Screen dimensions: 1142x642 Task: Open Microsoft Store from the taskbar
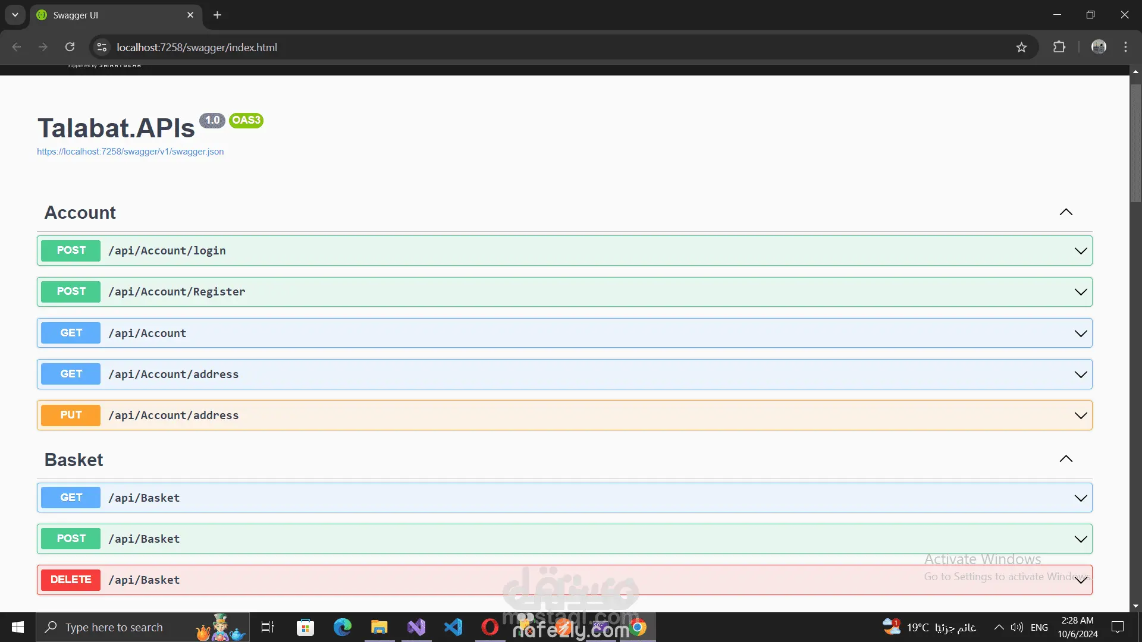pyautogui.click(x=305, y=627)
